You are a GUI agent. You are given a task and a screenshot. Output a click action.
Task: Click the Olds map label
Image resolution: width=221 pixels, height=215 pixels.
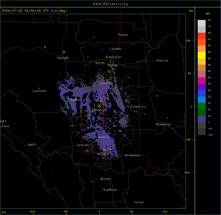point(99,101)
